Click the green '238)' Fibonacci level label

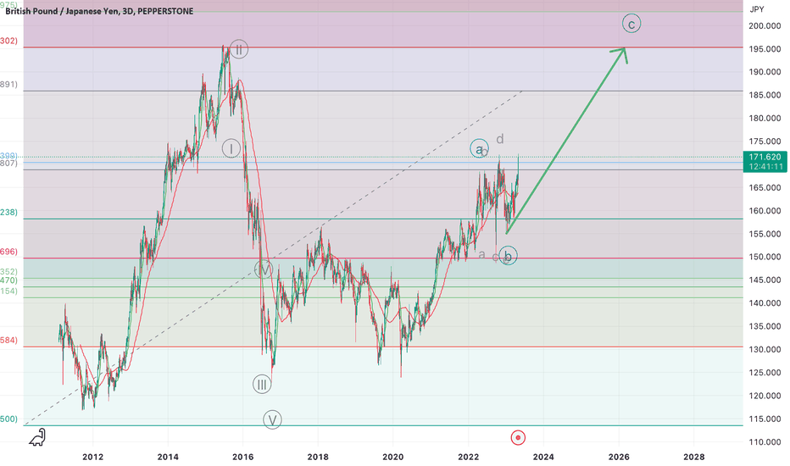pyautogui.click(x=8, y=212)
